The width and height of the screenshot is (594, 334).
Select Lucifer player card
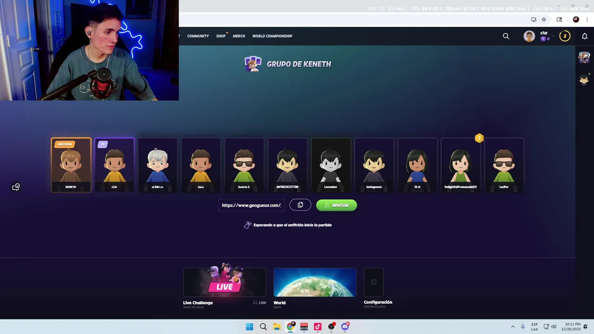tap(504, 165)
